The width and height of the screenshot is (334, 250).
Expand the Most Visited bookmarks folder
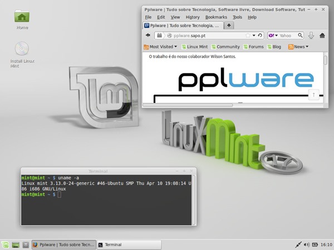(160, 47)
